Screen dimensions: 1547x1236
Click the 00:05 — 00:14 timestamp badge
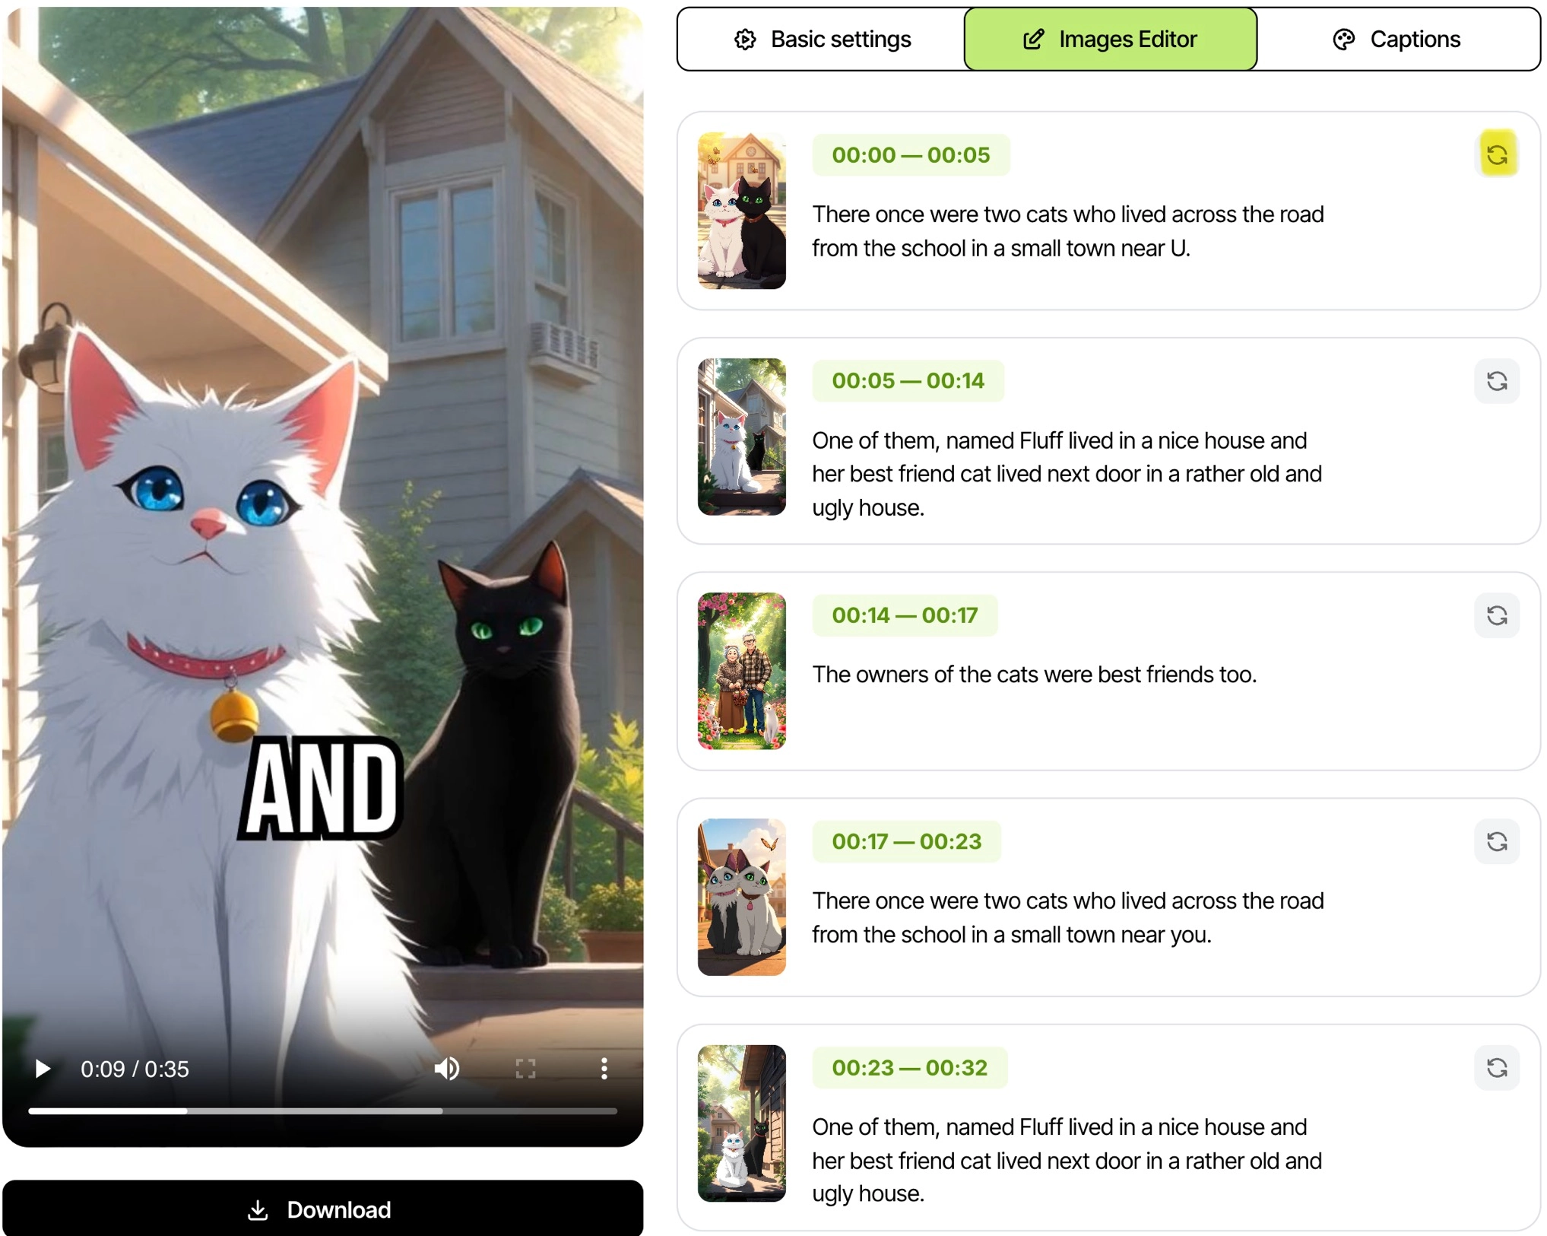tap(908, 380)
